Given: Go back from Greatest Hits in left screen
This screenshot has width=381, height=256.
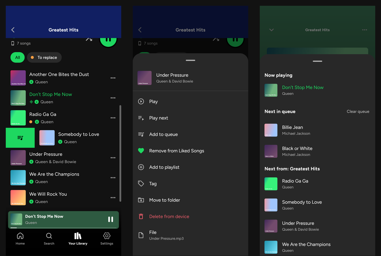Looking at the screenshot, I should (x=13, y=30).
